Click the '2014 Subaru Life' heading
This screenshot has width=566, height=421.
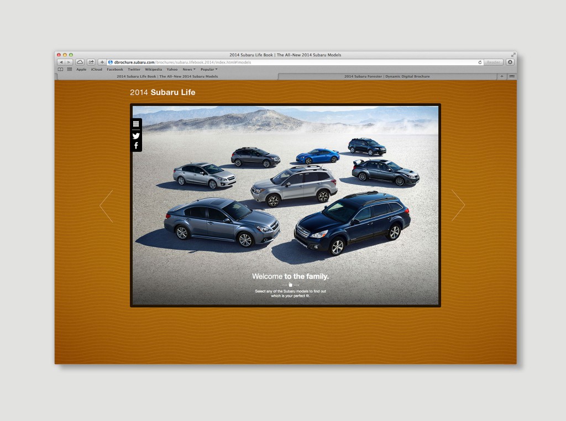pos(163,92)
